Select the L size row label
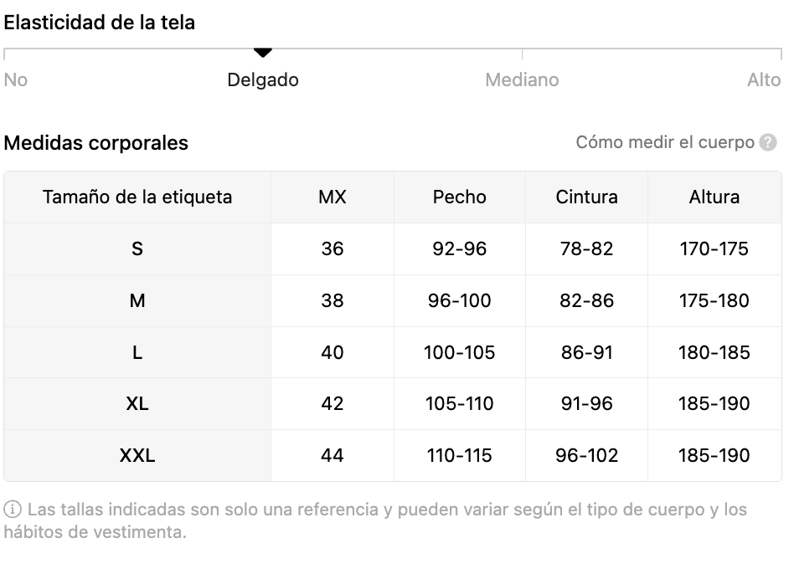 click(x=137, y=353)
